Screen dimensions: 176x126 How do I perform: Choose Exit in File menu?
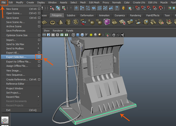(x=21, y=110)
